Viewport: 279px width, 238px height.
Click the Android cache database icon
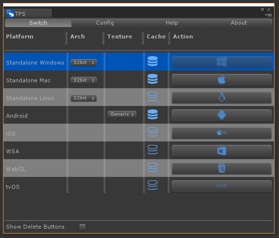[153, 114]
